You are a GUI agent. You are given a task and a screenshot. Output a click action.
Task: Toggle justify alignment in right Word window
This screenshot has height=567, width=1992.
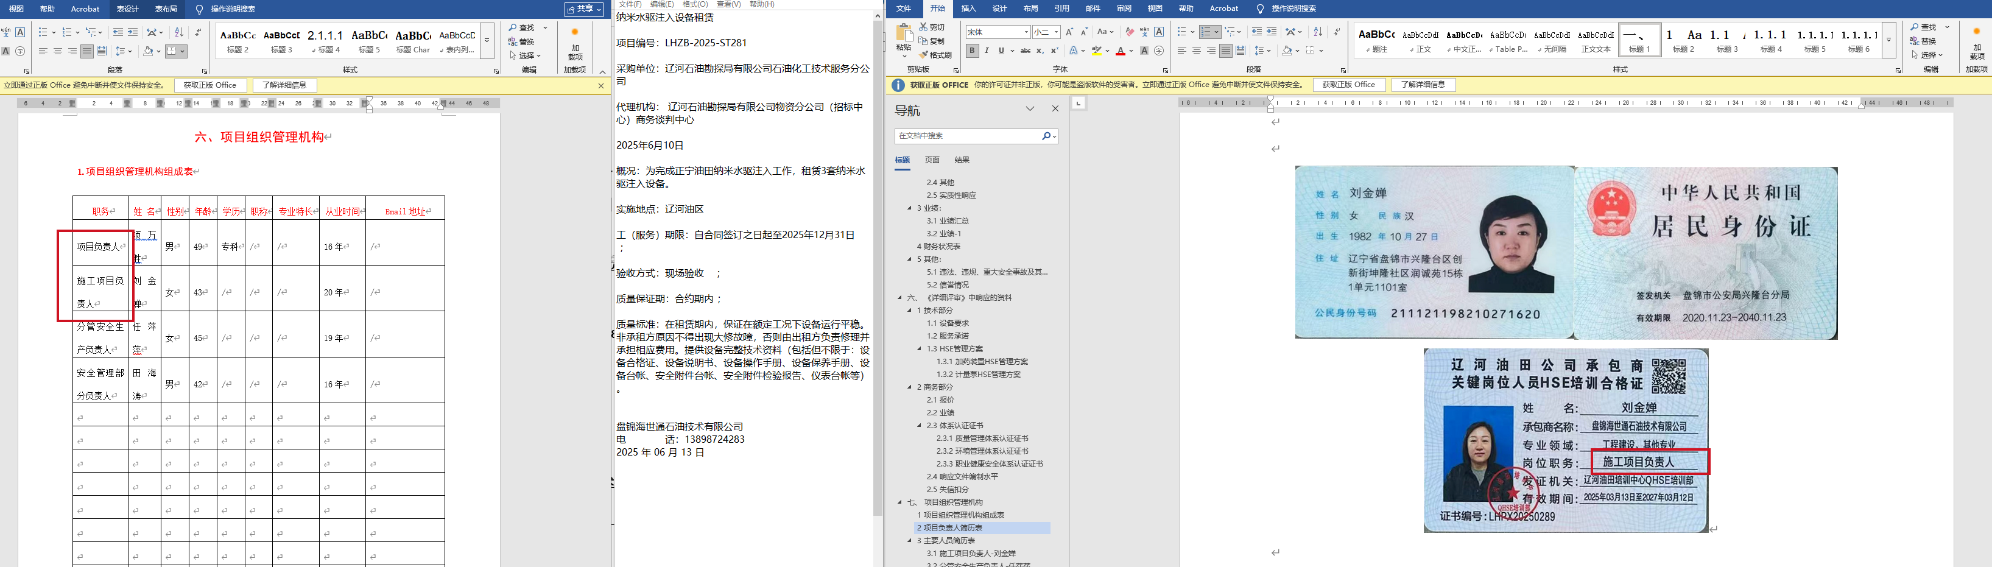click(1226, 51)
